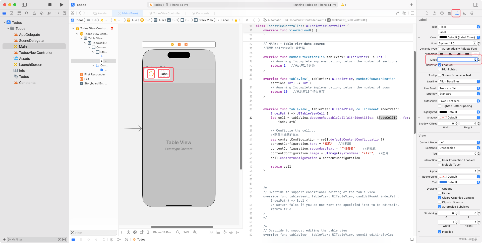This screenshot has height=243, width=482.
Task: Enable Shows Expansion Text checkbox
Action: pos(440,75)
